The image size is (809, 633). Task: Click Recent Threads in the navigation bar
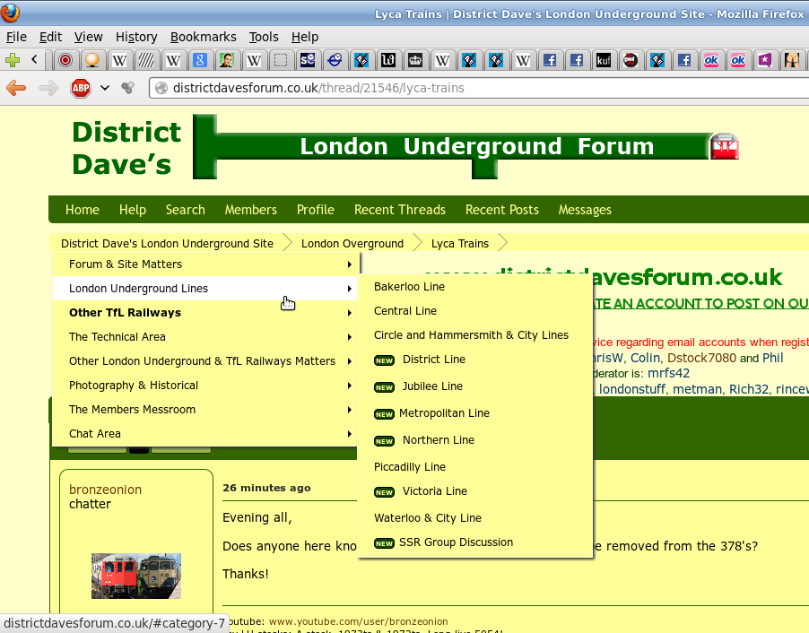(399, 210)
